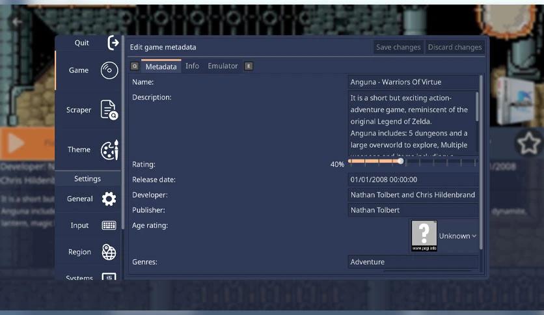Click the Age rating: label

[150, 225]
